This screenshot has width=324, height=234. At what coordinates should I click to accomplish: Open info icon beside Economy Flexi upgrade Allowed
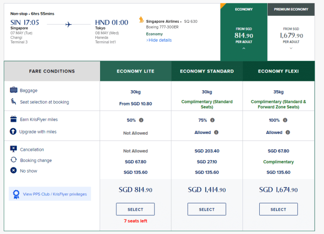(288, 133)
